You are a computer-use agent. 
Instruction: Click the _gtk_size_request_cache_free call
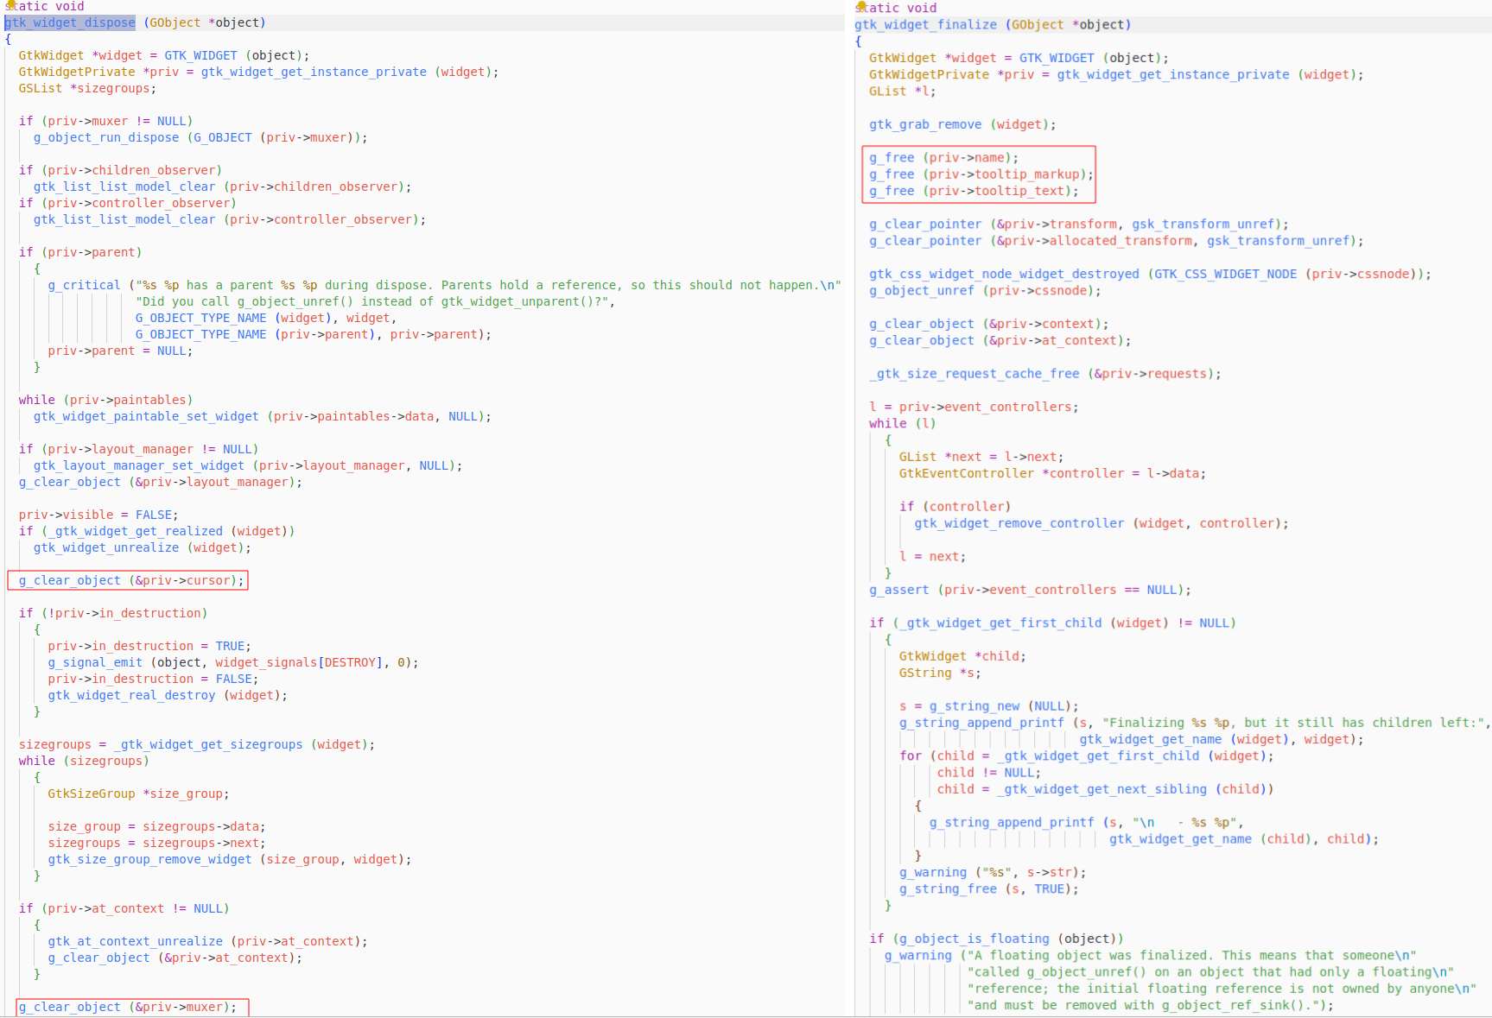(1045, 374)
